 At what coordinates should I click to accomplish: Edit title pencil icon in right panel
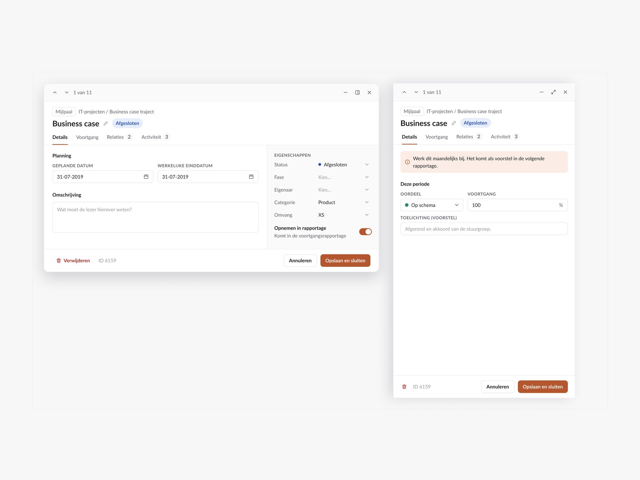(x=454, y=123)
